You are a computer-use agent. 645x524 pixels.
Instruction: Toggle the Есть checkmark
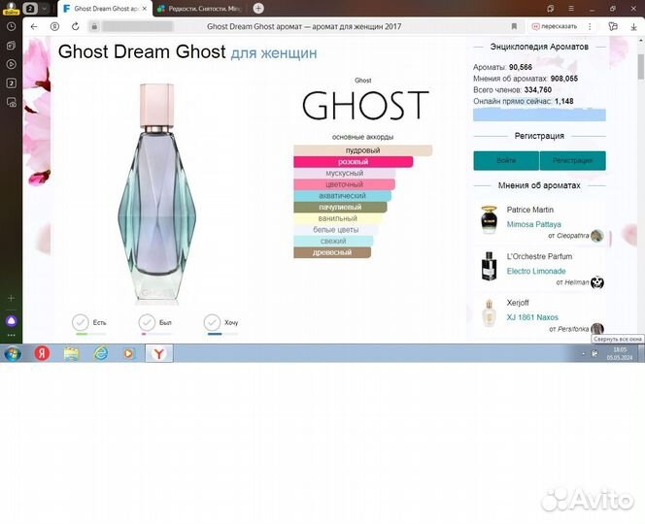[x=81, y=322]
